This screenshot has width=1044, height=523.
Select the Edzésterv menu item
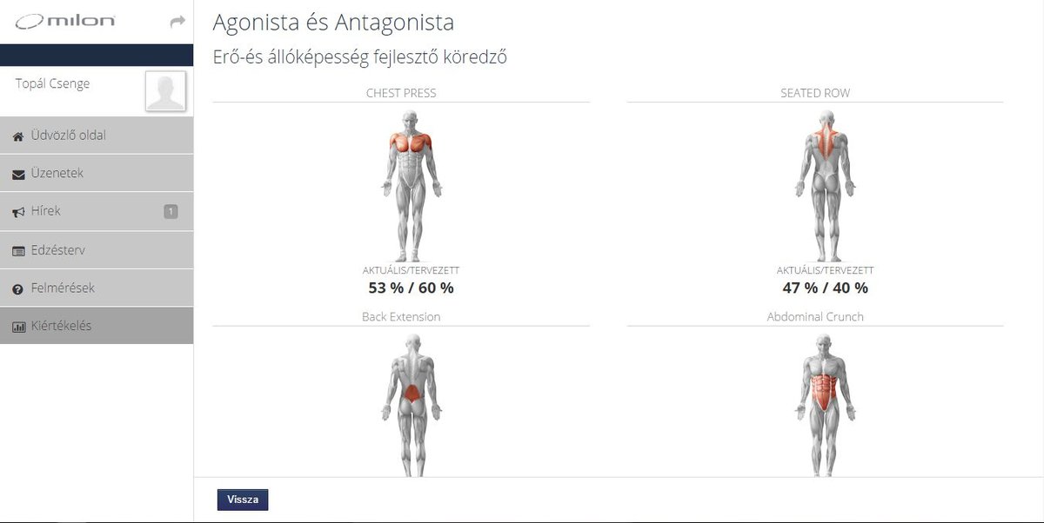point(97,250)
